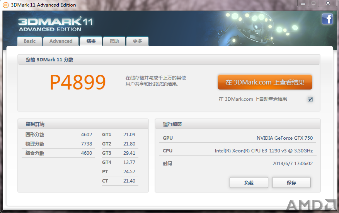Select the physics score value 7738
The height and width of the screenshot is (213, 339).
click(87, 144)
